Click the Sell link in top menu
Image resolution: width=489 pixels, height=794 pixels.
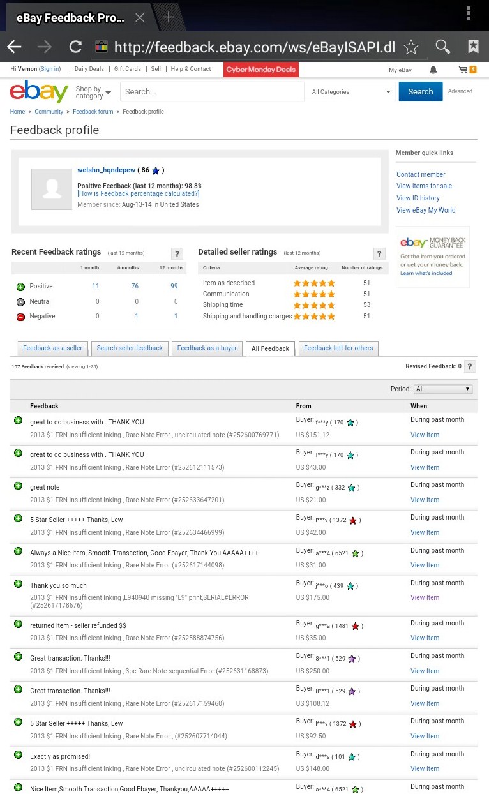(x=156, y=69)
